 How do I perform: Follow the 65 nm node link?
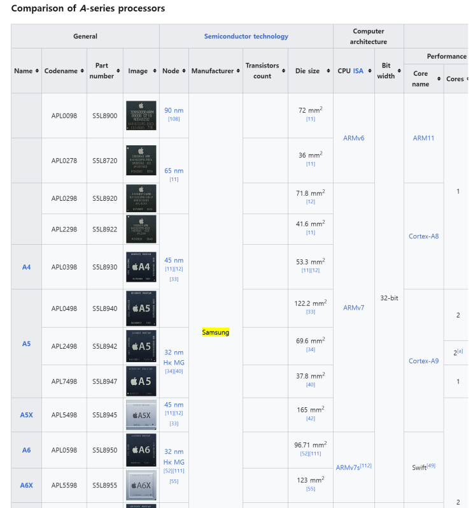[174, 171]
